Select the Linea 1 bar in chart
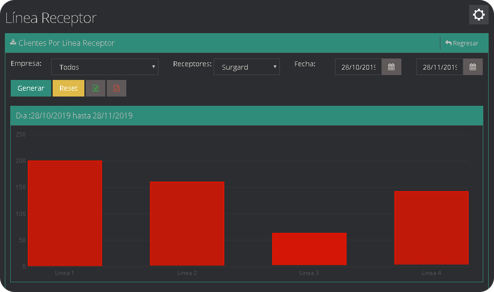The width and height of the screenshot is (494, 292). coord(65,213)
